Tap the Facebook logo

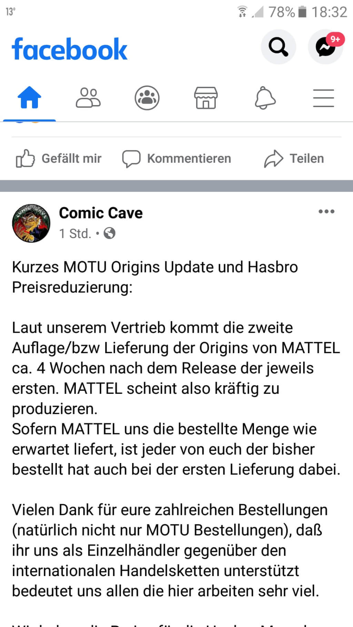coord(70,49)
